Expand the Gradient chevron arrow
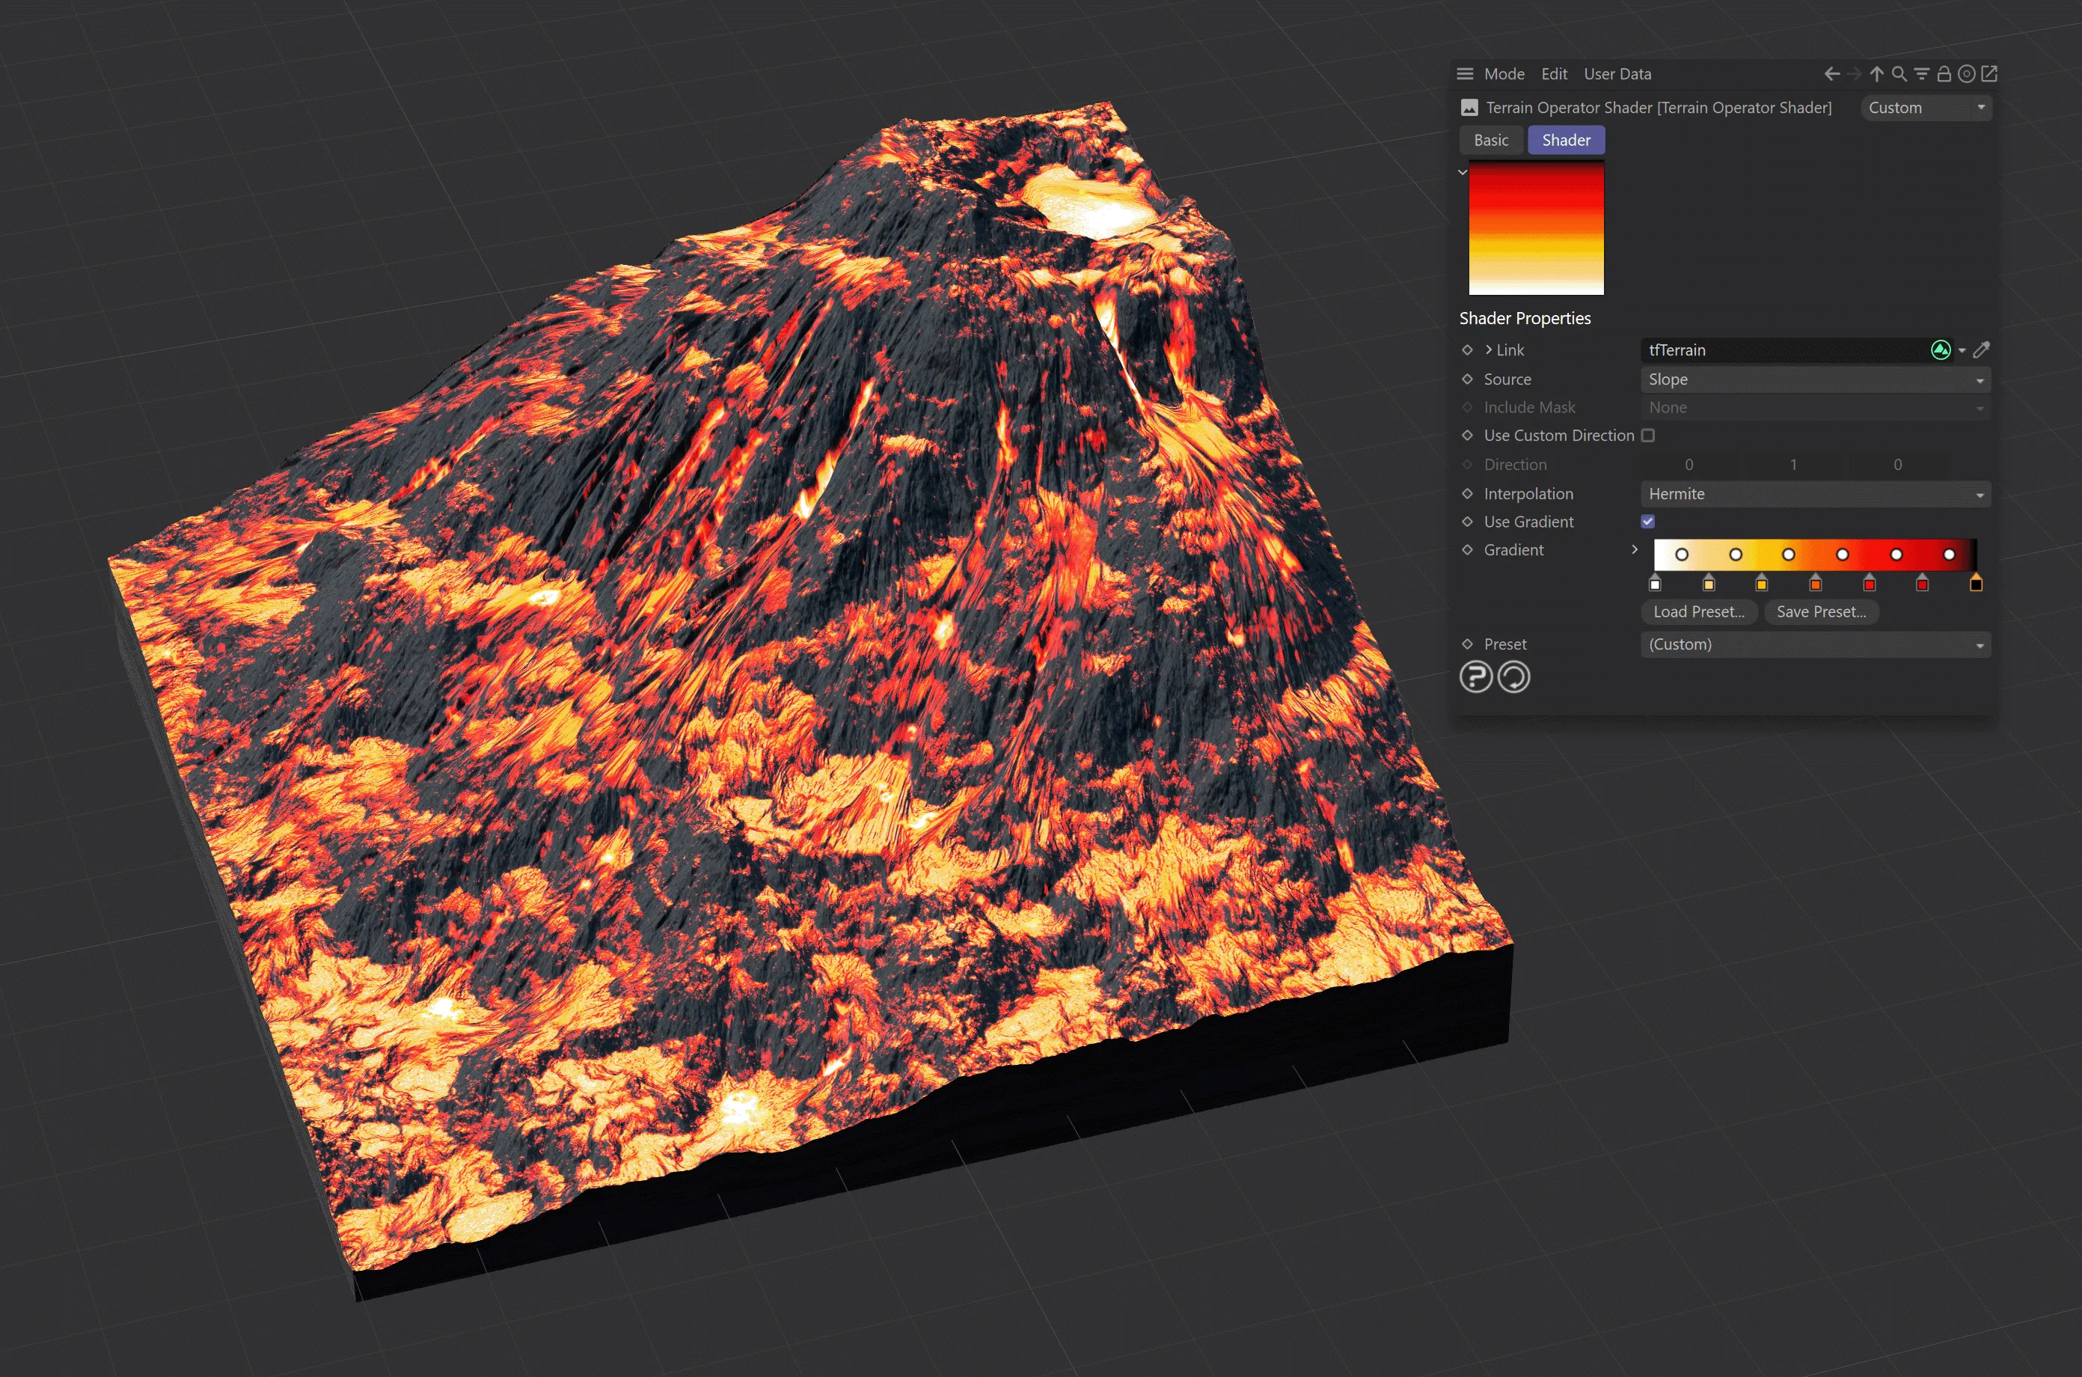Screen dimensions: 2082x1377 coord(1635,550)
